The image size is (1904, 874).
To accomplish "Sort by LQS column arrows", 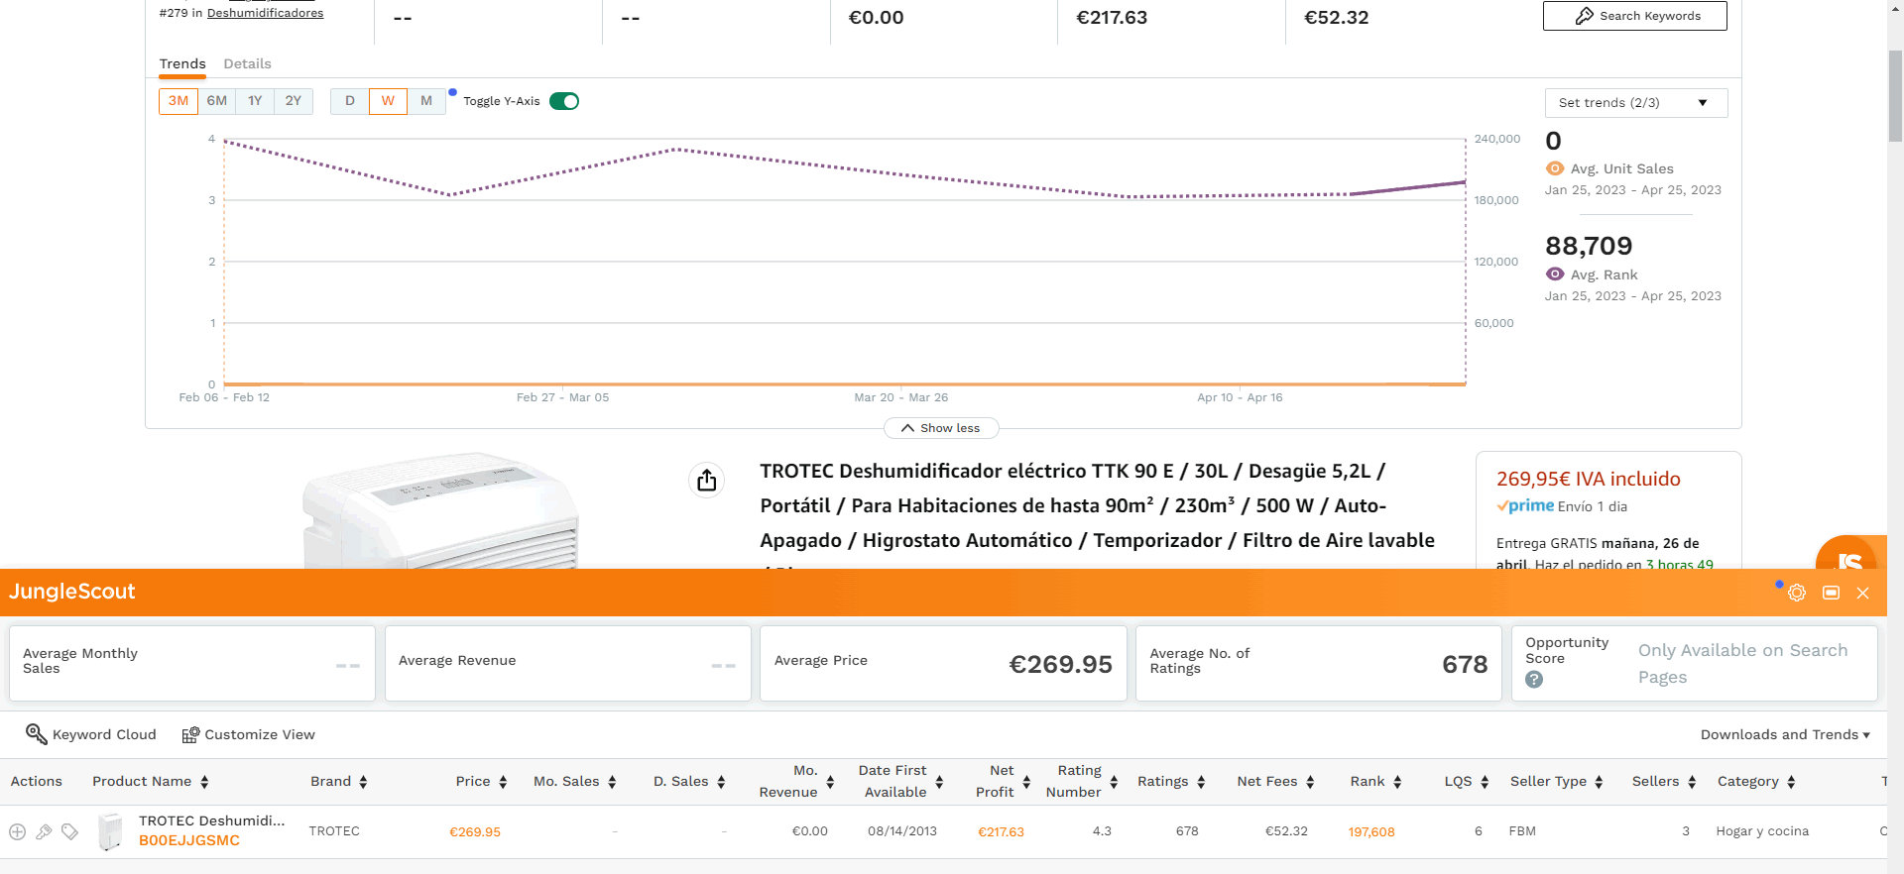I will coord(1485,782).
